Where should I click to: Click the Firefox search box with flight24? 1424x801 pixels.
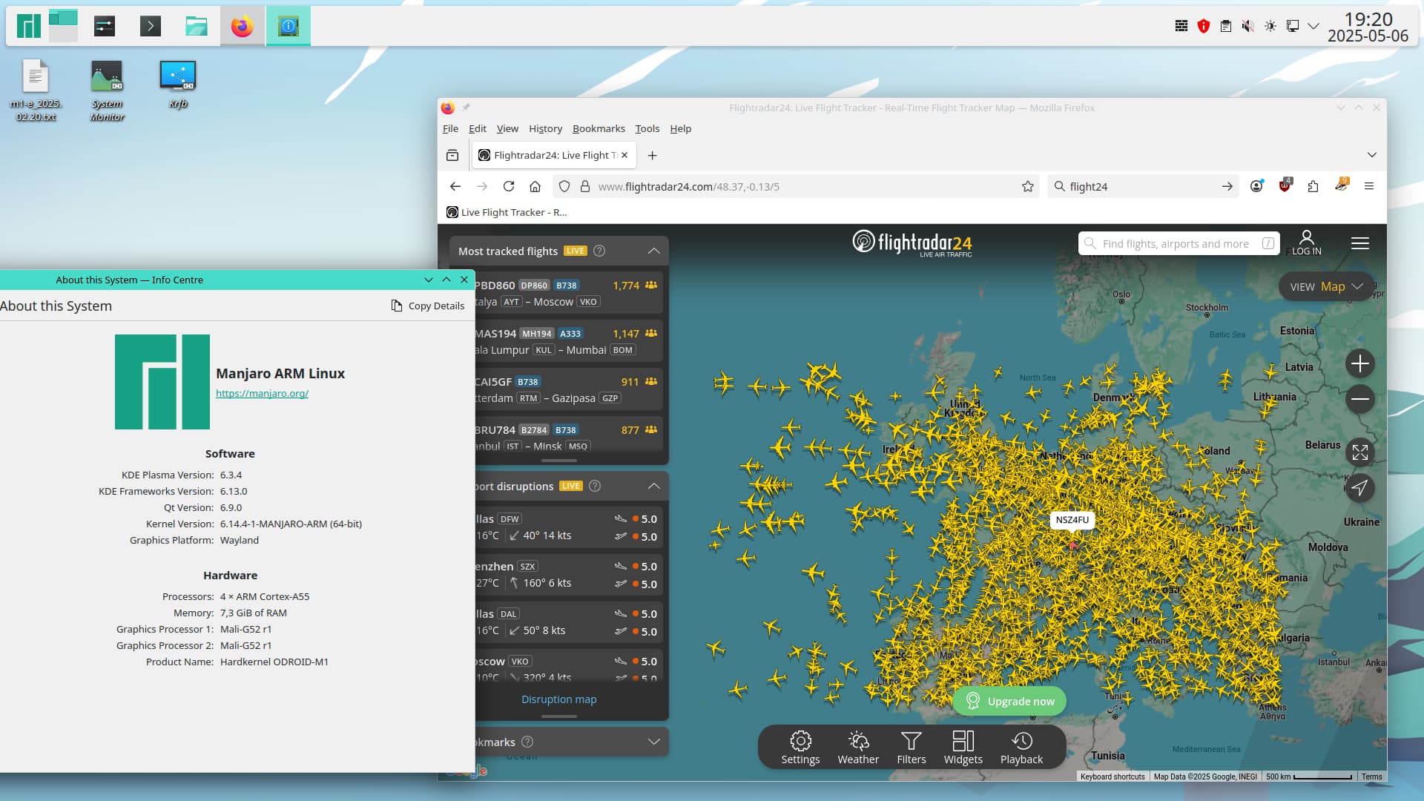tap(1143, 187)
